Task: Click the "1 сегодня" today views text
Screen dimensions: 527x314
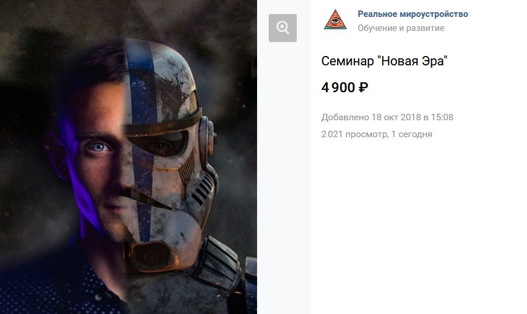Action: pyautogui.click(x=412, y=134)
